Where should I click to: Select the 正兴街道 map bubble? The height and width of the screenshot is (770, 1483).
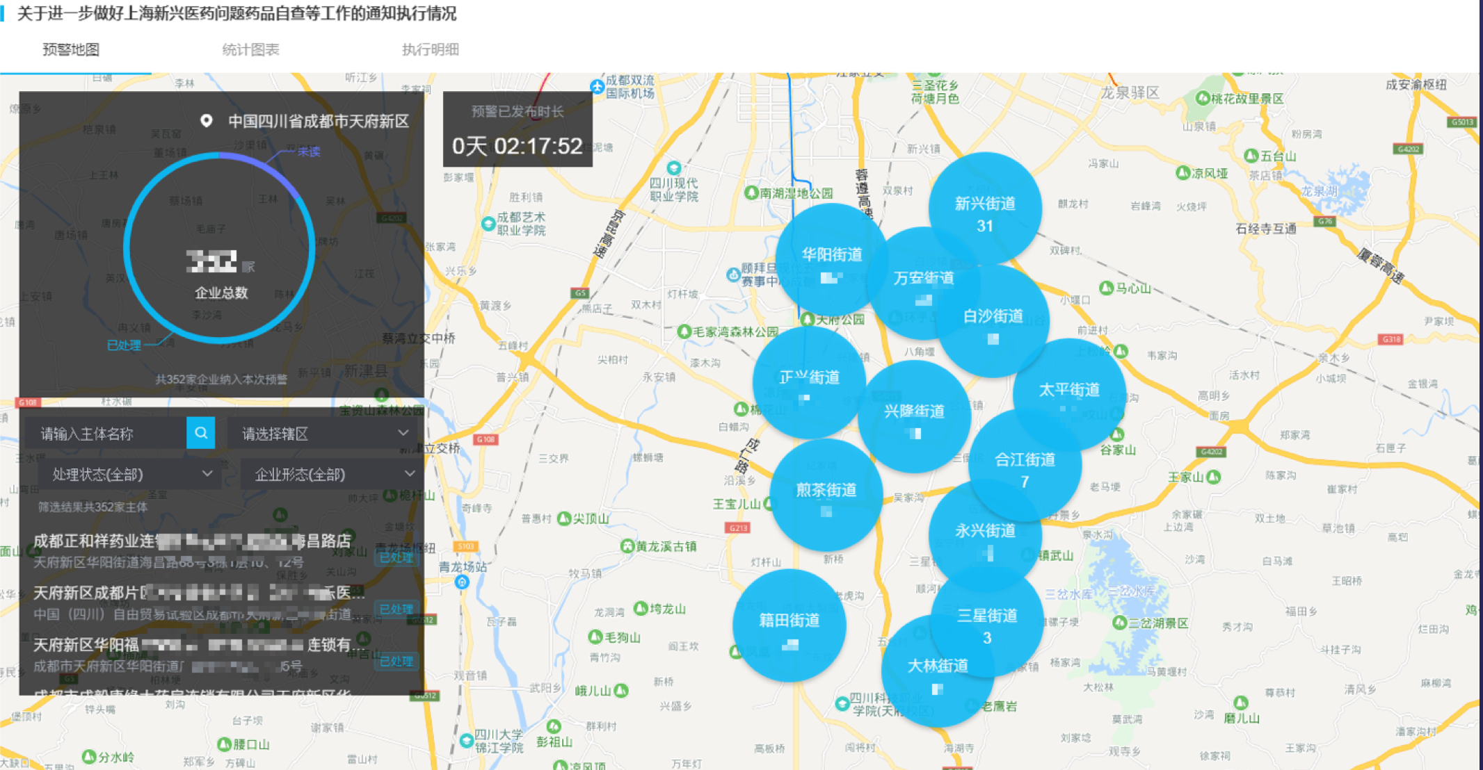[x=809, y=382]
